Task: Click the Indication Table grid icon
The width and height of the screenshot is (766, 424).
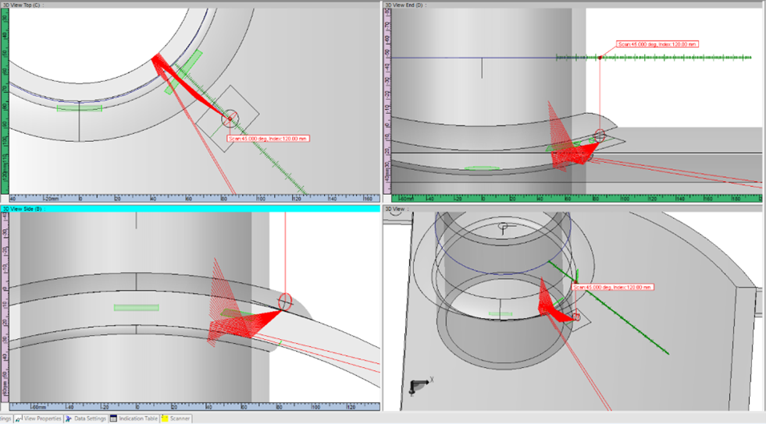Action: pos(113,419)
